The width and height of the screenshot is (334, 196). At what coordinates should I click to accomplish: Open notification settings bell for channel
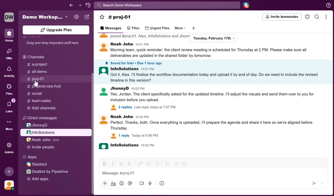click(307, 17)
